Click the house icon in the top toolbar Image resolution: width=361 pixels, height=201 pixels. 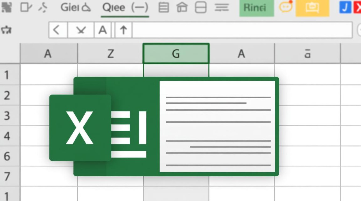(x=182, y=8)
